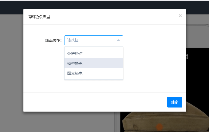
Task: Select 外链热点 option
Action: [94, 53]
